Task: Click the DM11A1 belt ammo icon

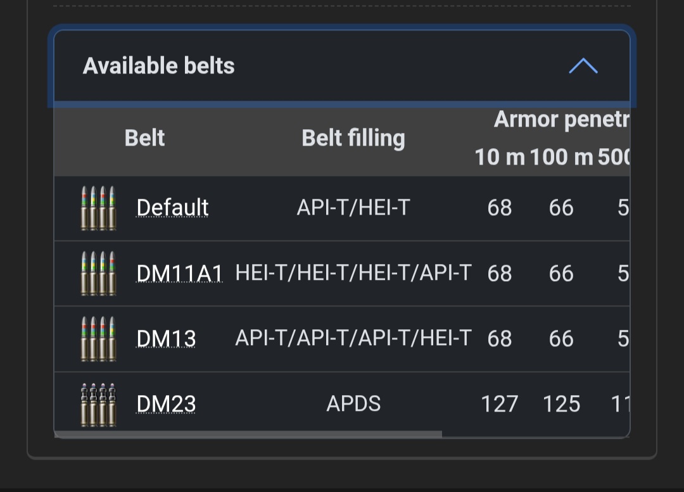Action: (99, 274)
